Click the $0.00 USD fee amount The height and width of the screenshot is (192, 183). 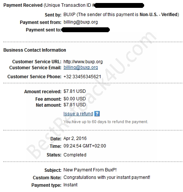75,99
